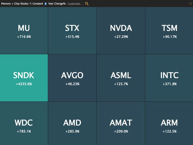Pick the AMAT tile
This screenshot has height=145, width=193.
click(121, 123)
